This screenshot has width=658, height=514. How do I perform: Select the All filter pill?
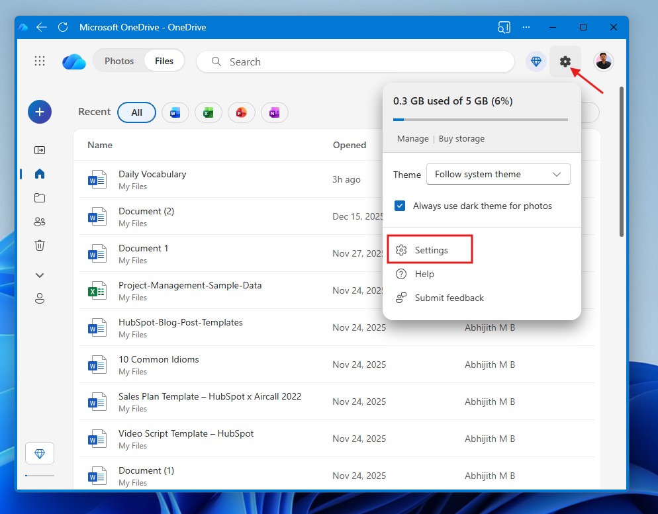(x=136, y=112)
